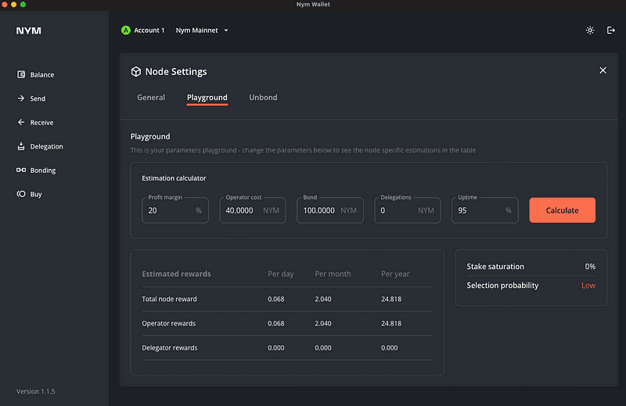The image size is (626, 406).
Task: Click the logout icon at top right
Action: (611, 31)
